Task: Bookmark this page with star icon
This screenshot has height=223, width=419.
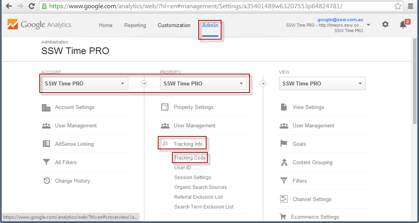Action: click(x=398, y=6)
